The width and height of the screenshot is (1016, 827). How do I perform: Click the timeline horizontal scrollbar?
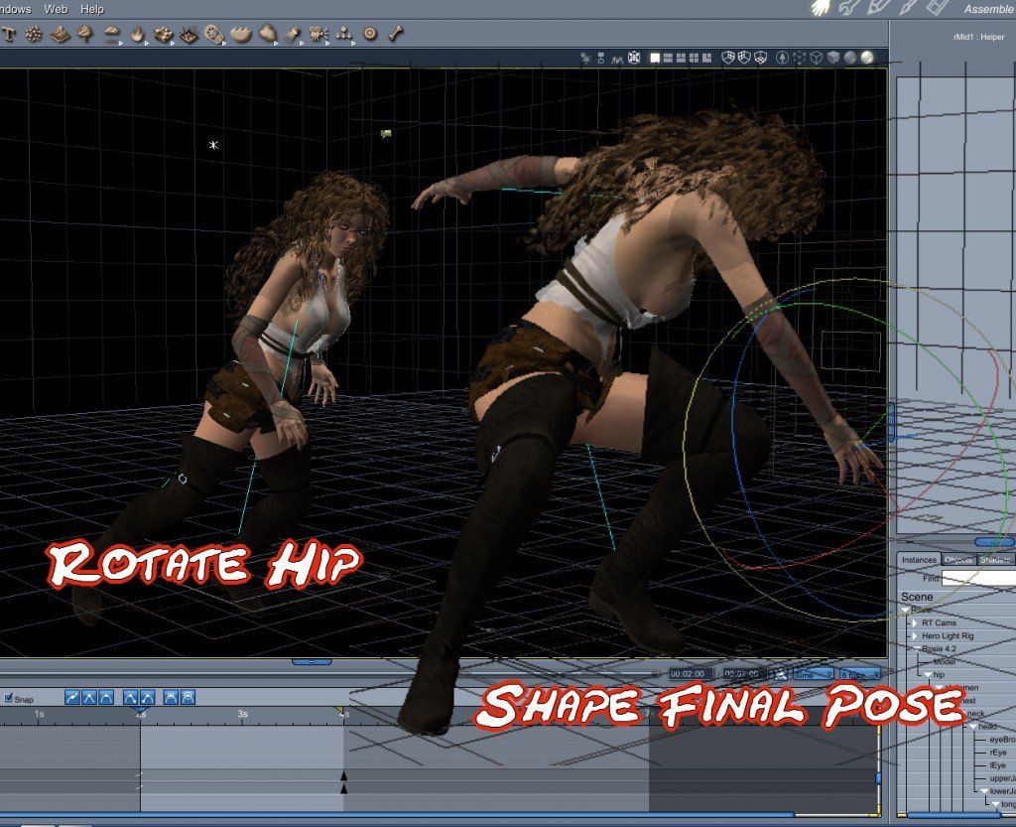[x=397, y=814]
